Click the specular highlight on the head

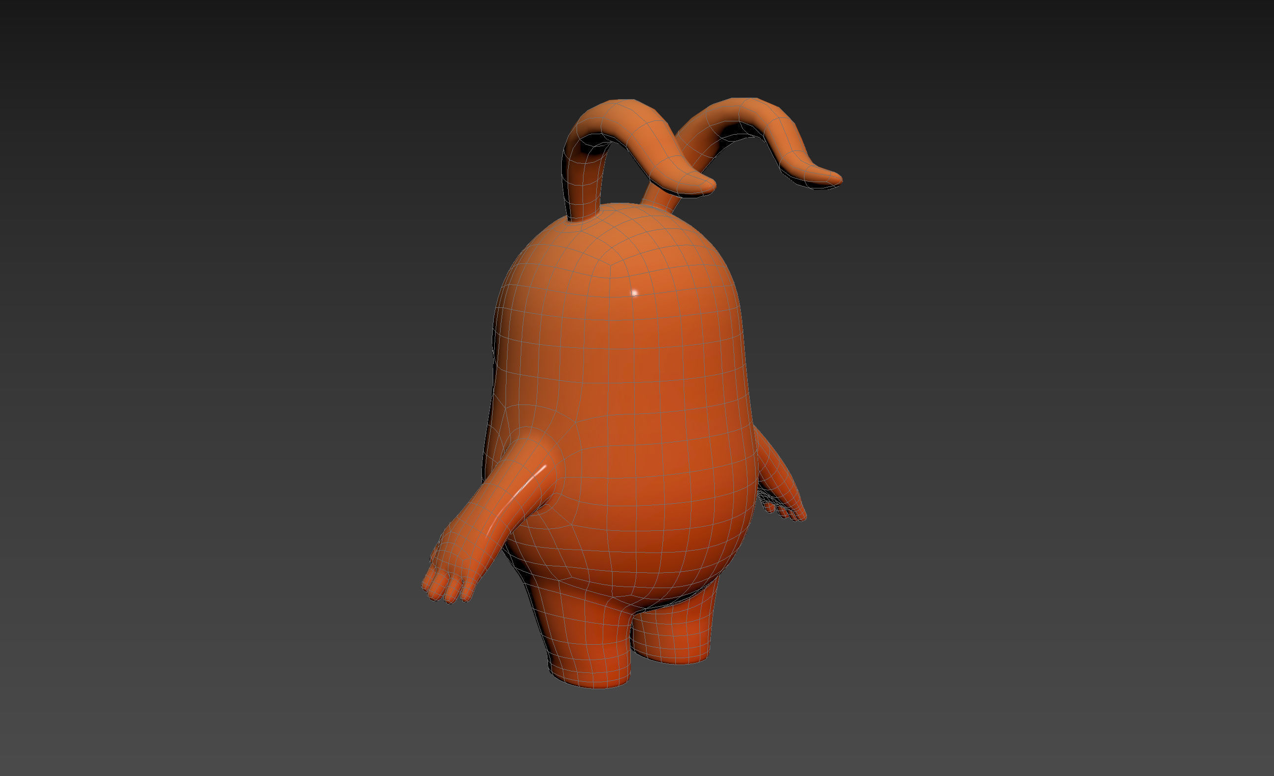pyautogui.click(x=634, y=293)
